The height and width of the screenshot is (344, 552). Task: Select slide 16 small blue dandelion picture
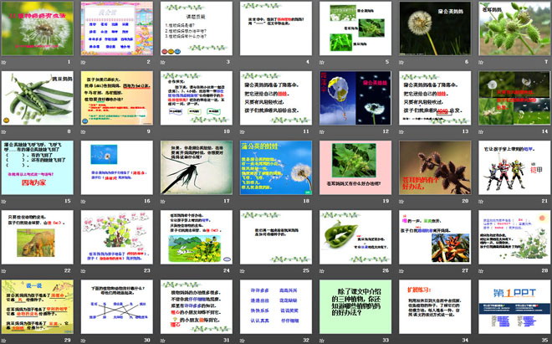[117, 167]
